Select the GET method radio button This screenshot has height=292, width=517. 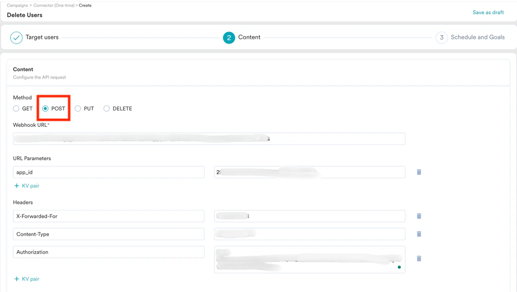(x=15, y=108)
